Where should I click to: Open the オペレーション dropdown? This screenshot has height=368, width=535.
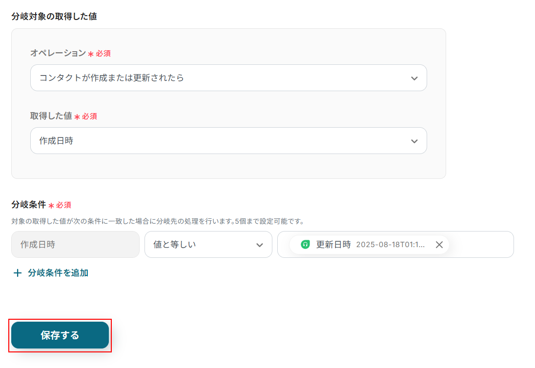pos(228,77)
